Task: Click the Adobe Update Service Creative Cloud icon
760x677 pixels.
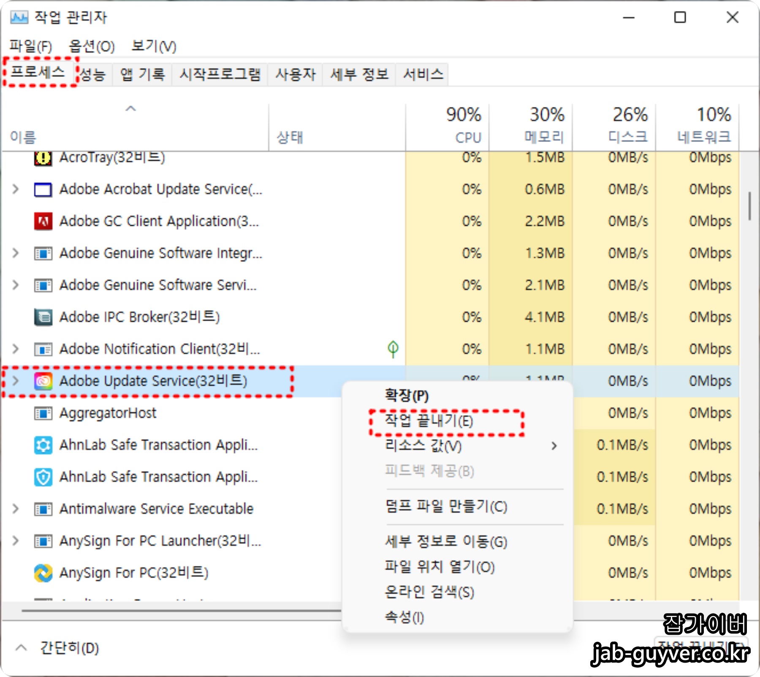Action: (43, 381)
